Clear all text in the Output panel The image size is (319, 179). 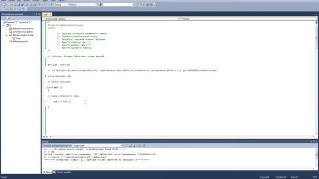click(139, 146)
